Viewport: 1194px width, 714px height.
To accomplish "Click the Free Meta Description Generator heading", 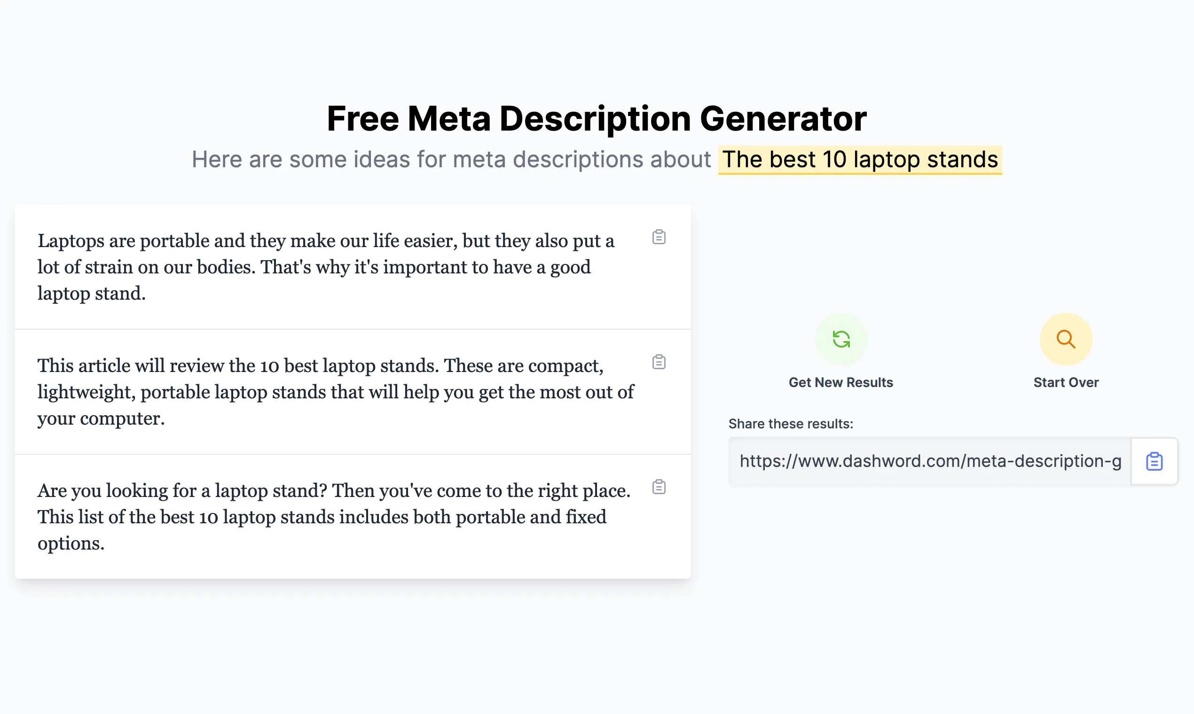I will click(x=597, y=118).
